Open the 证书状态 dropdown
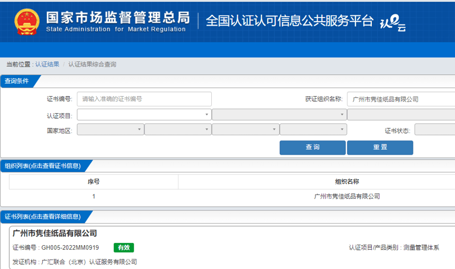Viewport: 455px width, 269px height. tap(434, 129)
